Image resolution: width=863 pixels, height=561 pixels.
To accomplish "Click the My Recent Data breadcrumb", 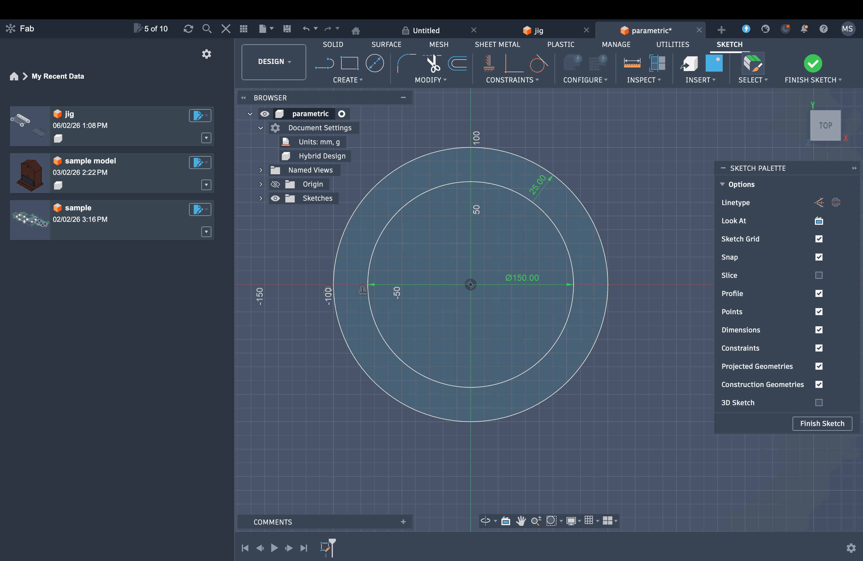I will pos(58,76).
